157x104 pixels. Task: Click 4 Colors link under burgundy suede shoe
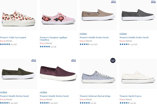coord(43,92)
